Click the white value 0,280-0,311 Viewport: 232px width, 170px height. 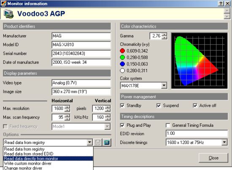coord(137,71)
